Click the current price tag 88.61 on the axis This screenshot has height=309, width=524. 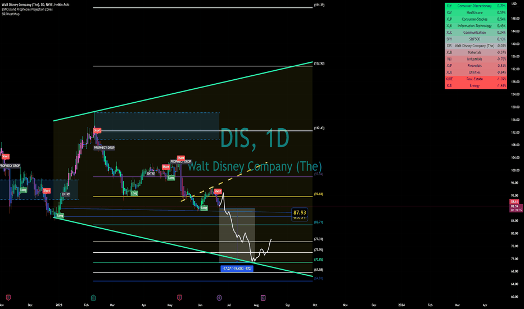click(514, 202)
